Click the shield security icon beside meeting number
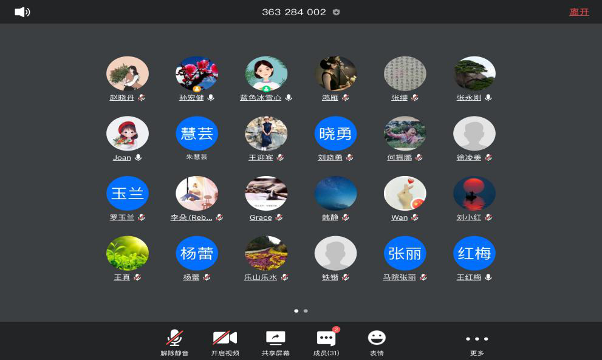This screenshot has width=602, height=360. tap(336, 12)
